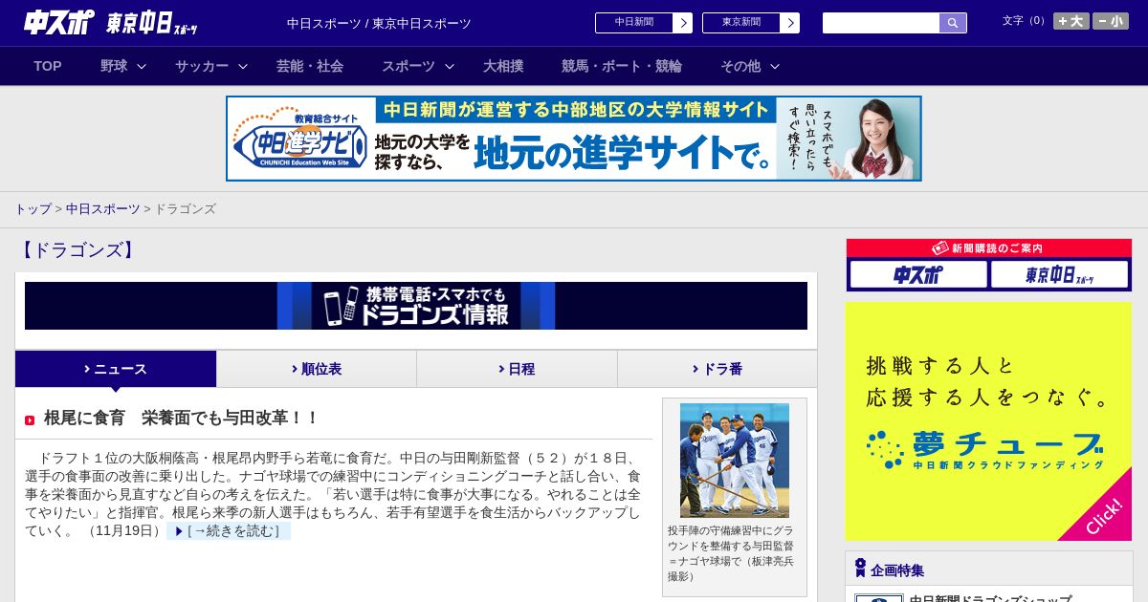Open スポーツ navigation menu
The width and height of the screenshot is (1148, 602).
408,66
